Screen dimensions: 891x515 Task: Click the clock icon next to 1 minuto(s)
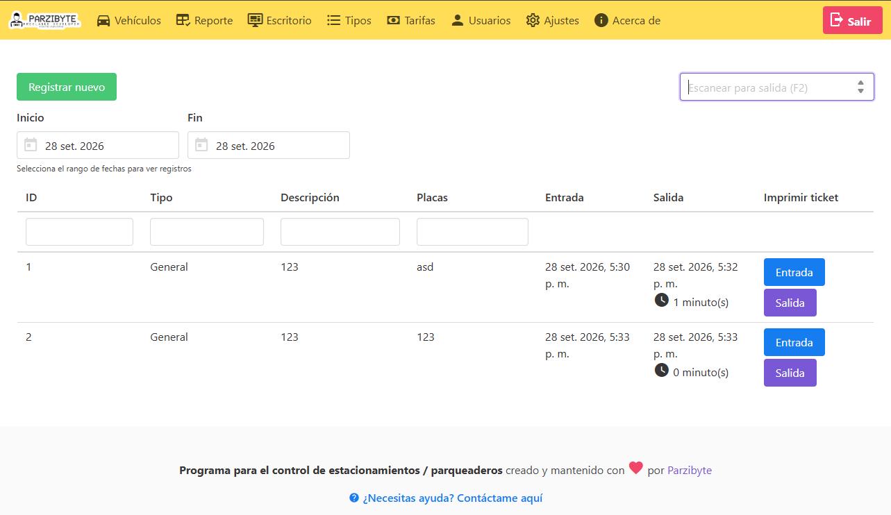coord(662,300)
